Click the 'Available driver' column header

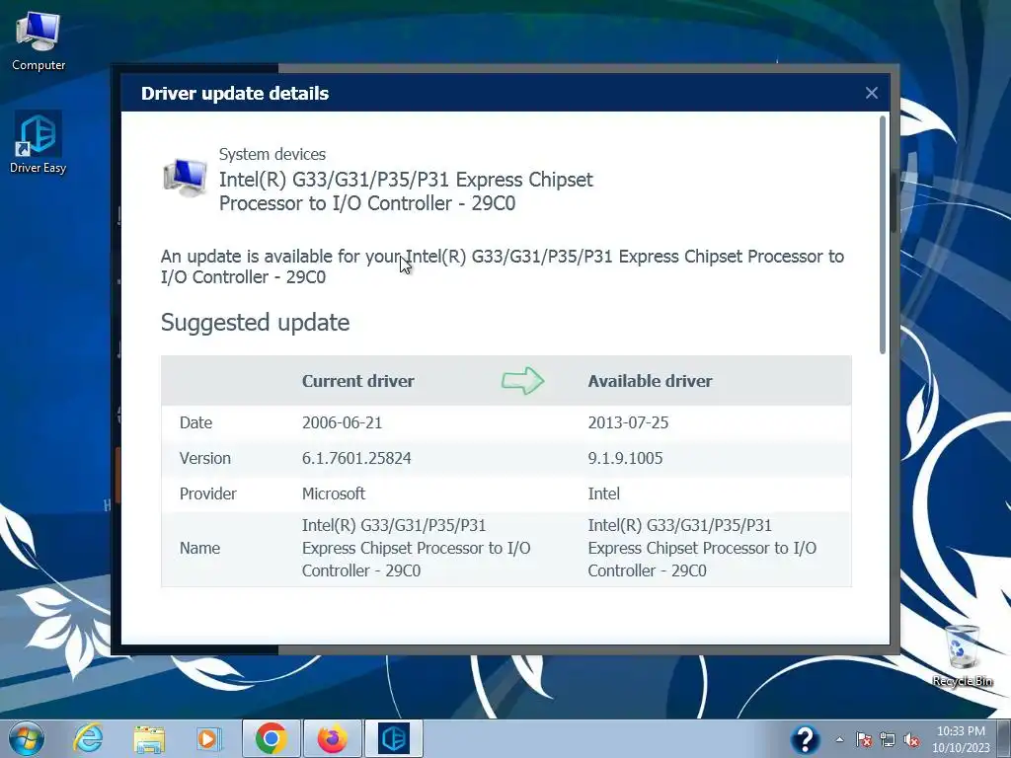pos(650,381)
